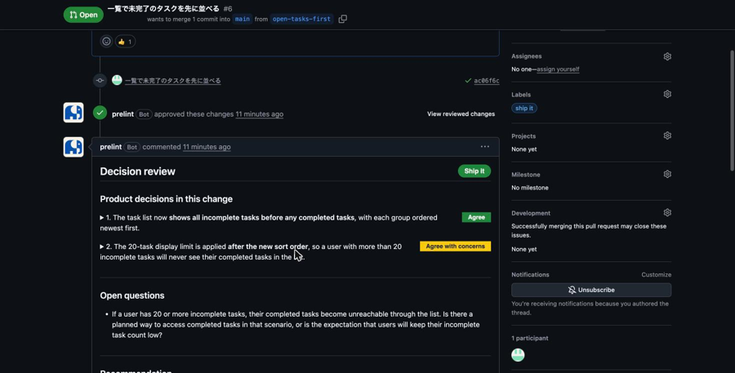
Task: Expand product decision 2 details
Action: (102, 246)
